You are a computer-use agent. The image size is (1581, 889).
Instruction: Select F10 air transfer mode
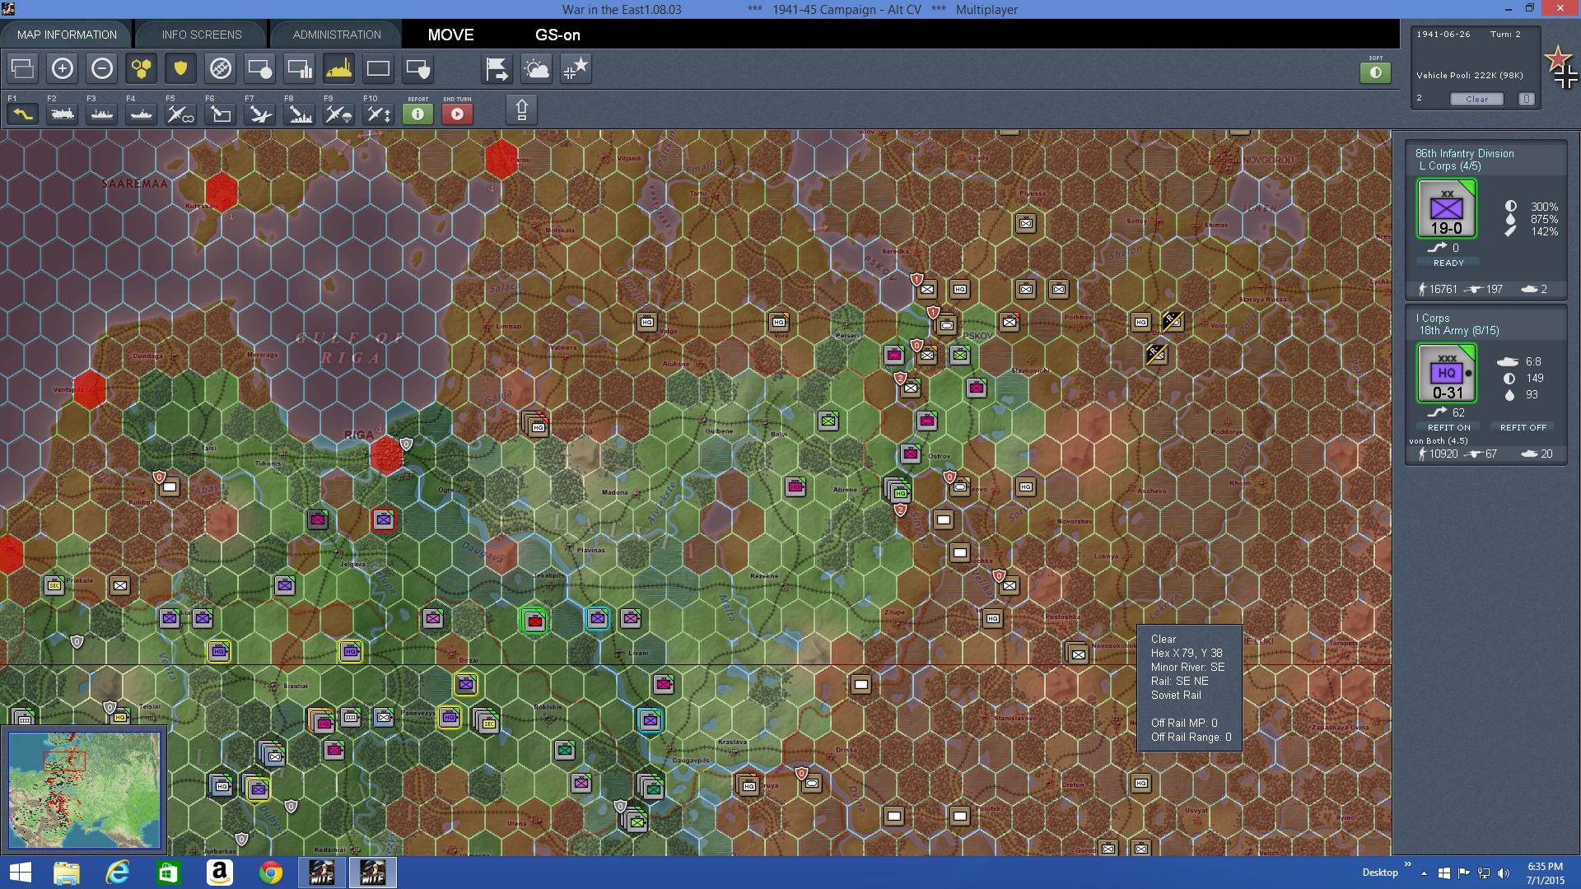tap(379, 114)
